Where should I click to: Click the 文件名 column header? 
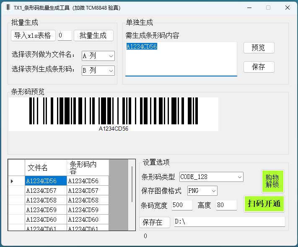pyautogui.click(x=46, y=168)
